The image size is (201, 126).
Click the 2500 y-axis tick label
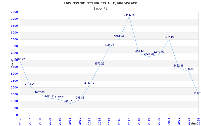(14, 81)
